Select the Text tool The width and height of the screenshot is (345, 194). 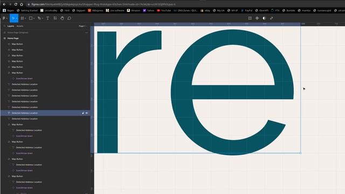(48, 18)
